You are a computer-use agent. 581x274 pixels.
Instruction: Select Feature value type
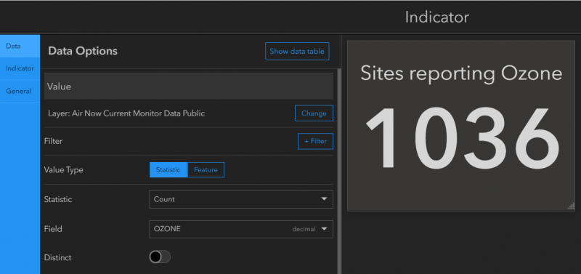click(x=206, y=170)
